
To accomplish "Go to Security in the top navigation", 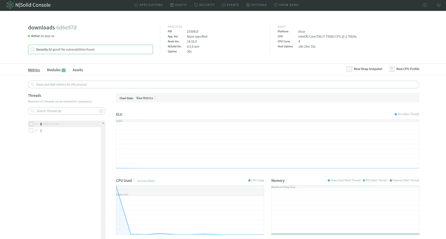I will [204, 5].
